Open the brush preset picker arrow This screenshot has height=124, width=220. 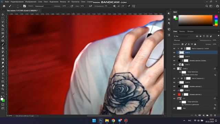coord(21,6)
